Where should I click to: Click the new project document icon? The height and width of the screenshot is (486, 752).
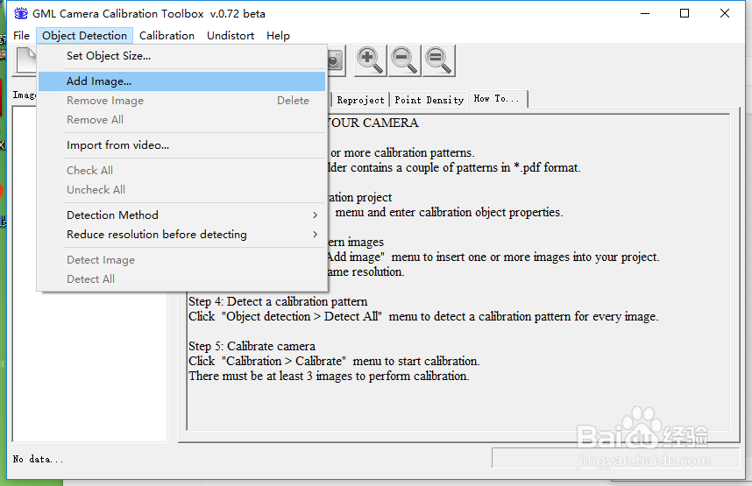(26, 61)
